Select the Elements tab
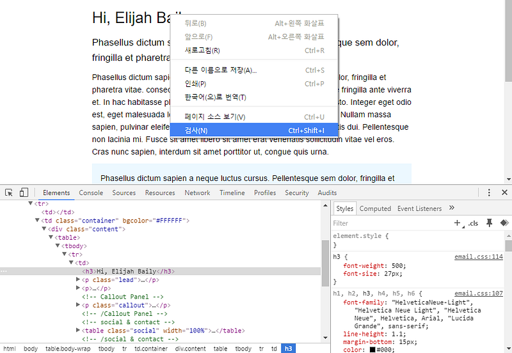 (56, 193)
